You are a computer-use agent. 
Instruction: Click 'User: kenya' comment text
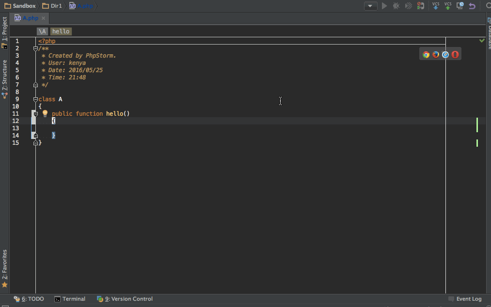coord(67,63)
